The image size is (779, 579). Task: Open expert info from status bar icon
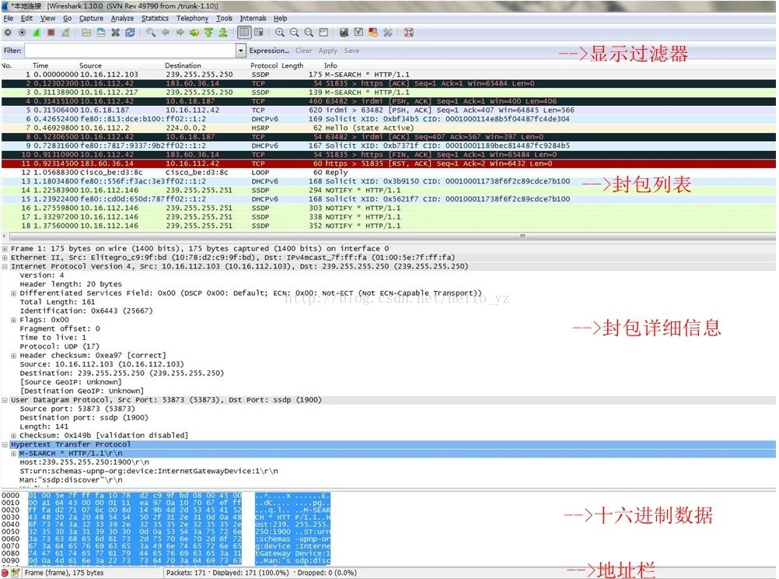tap(5, 573)
